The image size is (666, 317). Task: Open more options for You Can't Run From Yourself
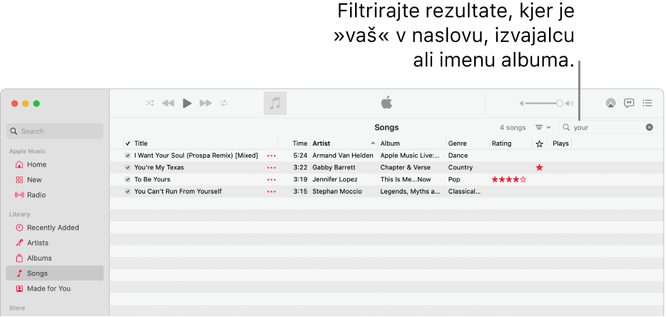pos(271,191)
